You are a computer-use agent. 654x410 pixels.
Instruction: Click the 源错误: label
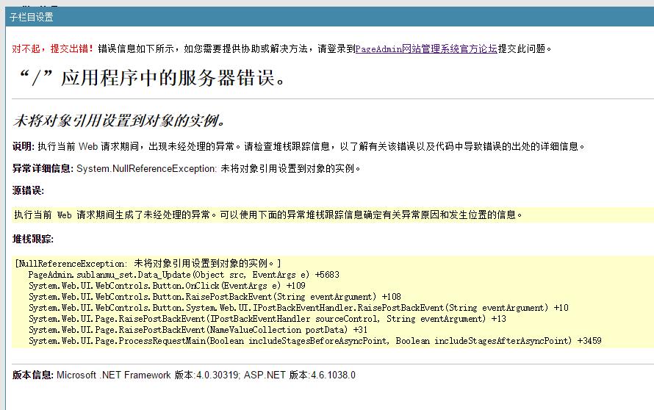(x=28, y=191)
